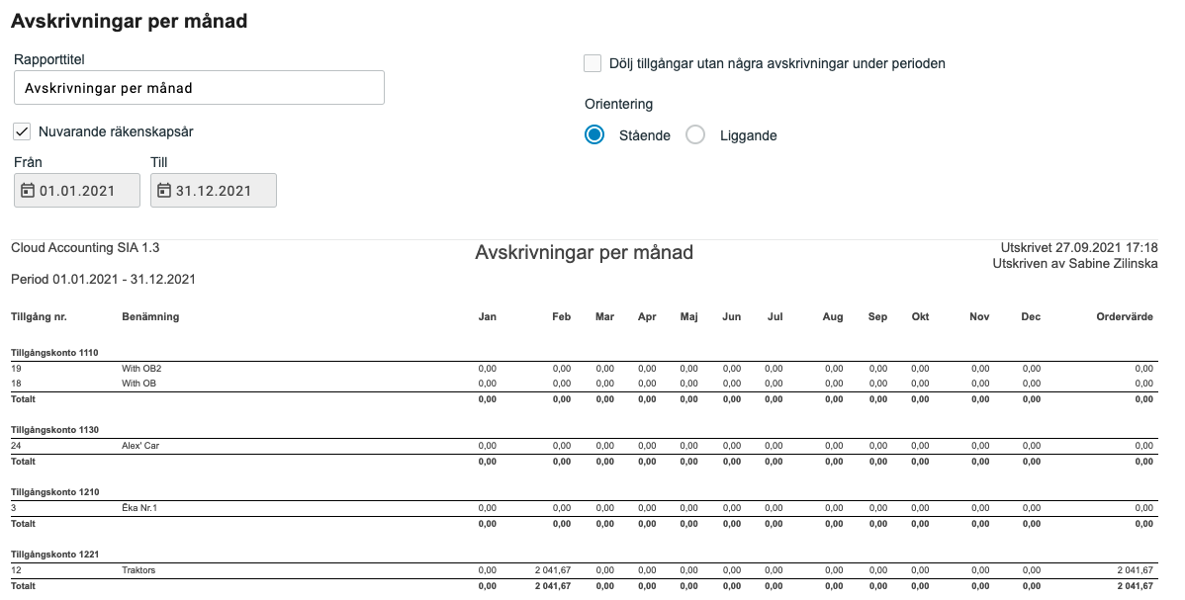Viewport: 1185px width, 600px height.
Task: Select the Eka Nr.1 asset entry
Action: point(139,508)
